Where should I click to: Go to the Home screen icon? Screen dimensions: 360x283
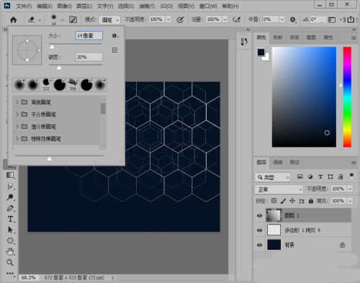(x=14, y=19)
